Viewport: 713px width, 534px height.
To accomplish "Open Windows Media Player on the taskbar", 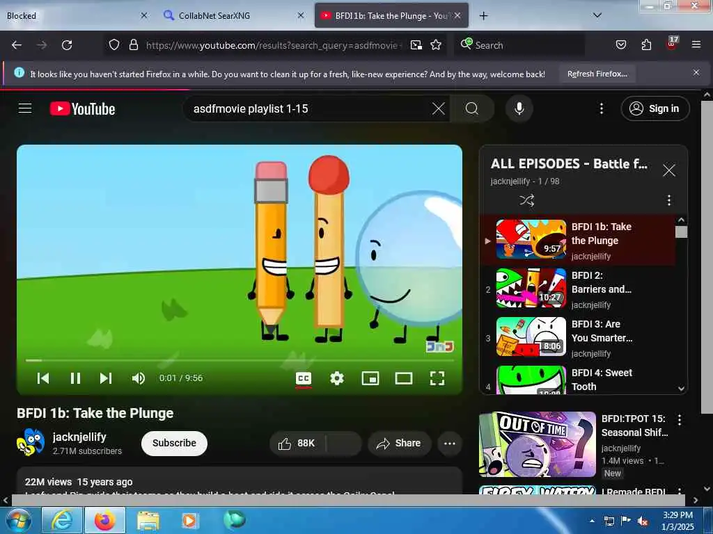I will click(x=189, y=520).
